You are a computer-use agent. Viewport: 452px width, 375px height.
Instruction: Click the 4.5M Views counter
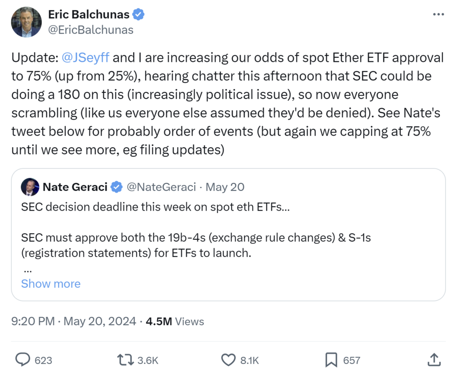pos(175,322)
